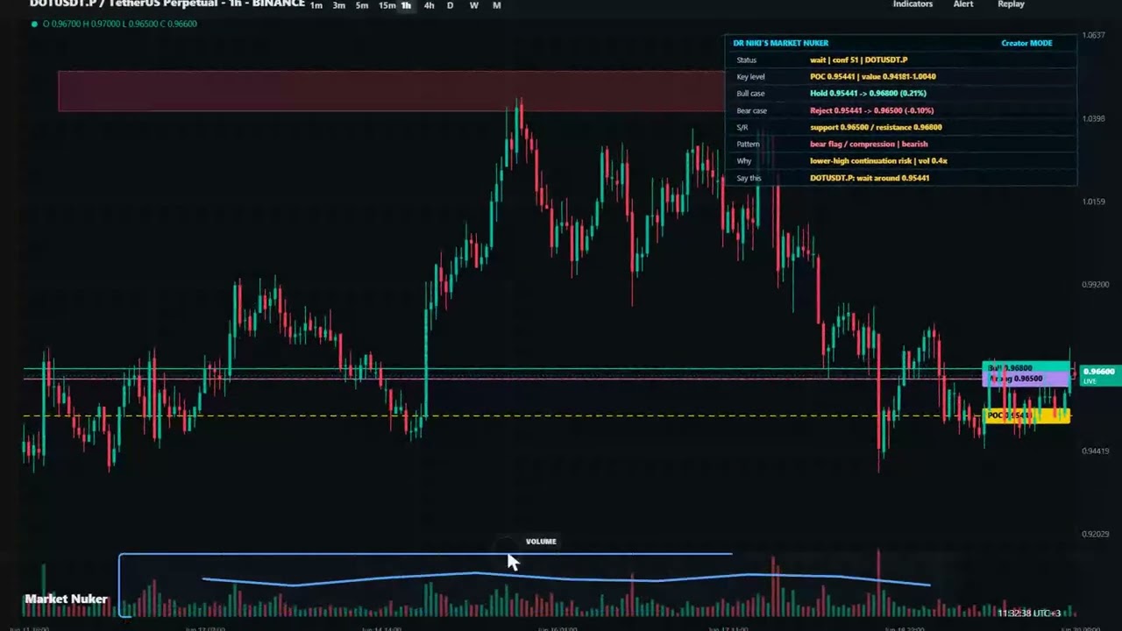Viewport: 1122px width, 631px height.
Task: Click the DOTUSDT.P symbol title
Action: [x=167, y=4]
